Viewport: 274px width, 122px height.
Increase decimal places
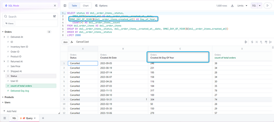pyautogui.click(x=266, y=42)
